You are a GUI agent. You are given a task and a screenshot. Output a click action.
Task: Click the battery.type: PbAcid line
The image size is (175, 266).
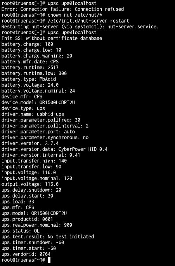29,79
